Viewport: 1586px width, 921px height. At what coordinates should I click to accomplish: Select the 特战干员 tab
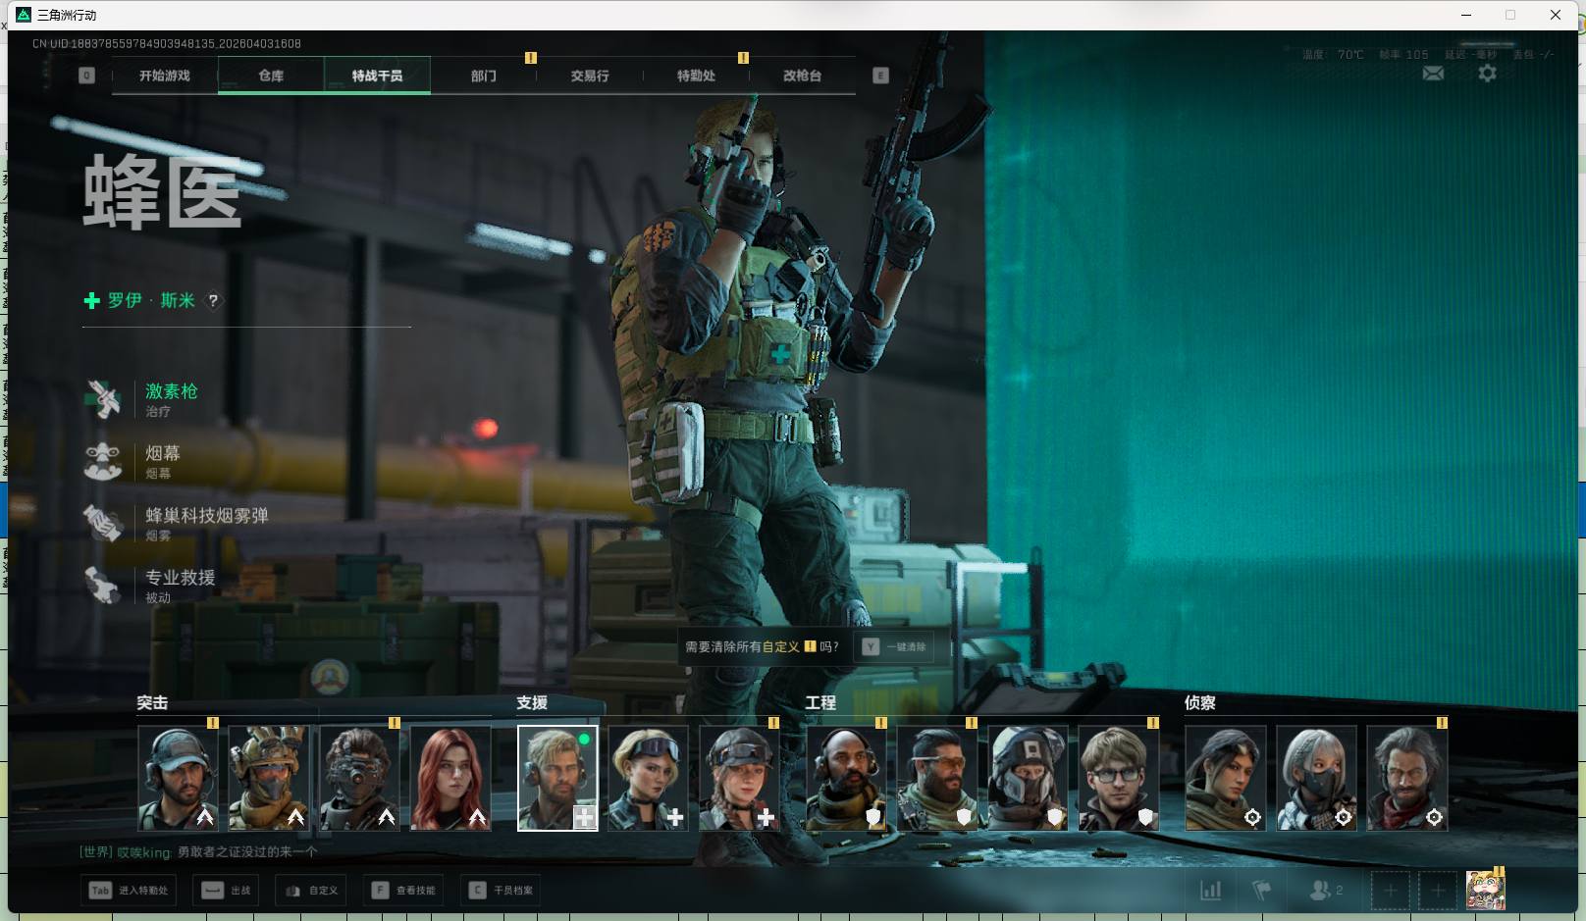(377, 76)
